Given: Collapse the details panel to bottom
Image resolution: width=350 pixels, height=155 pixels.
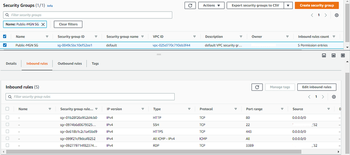Looking at the screenshot, I should [x=324, y=55].
